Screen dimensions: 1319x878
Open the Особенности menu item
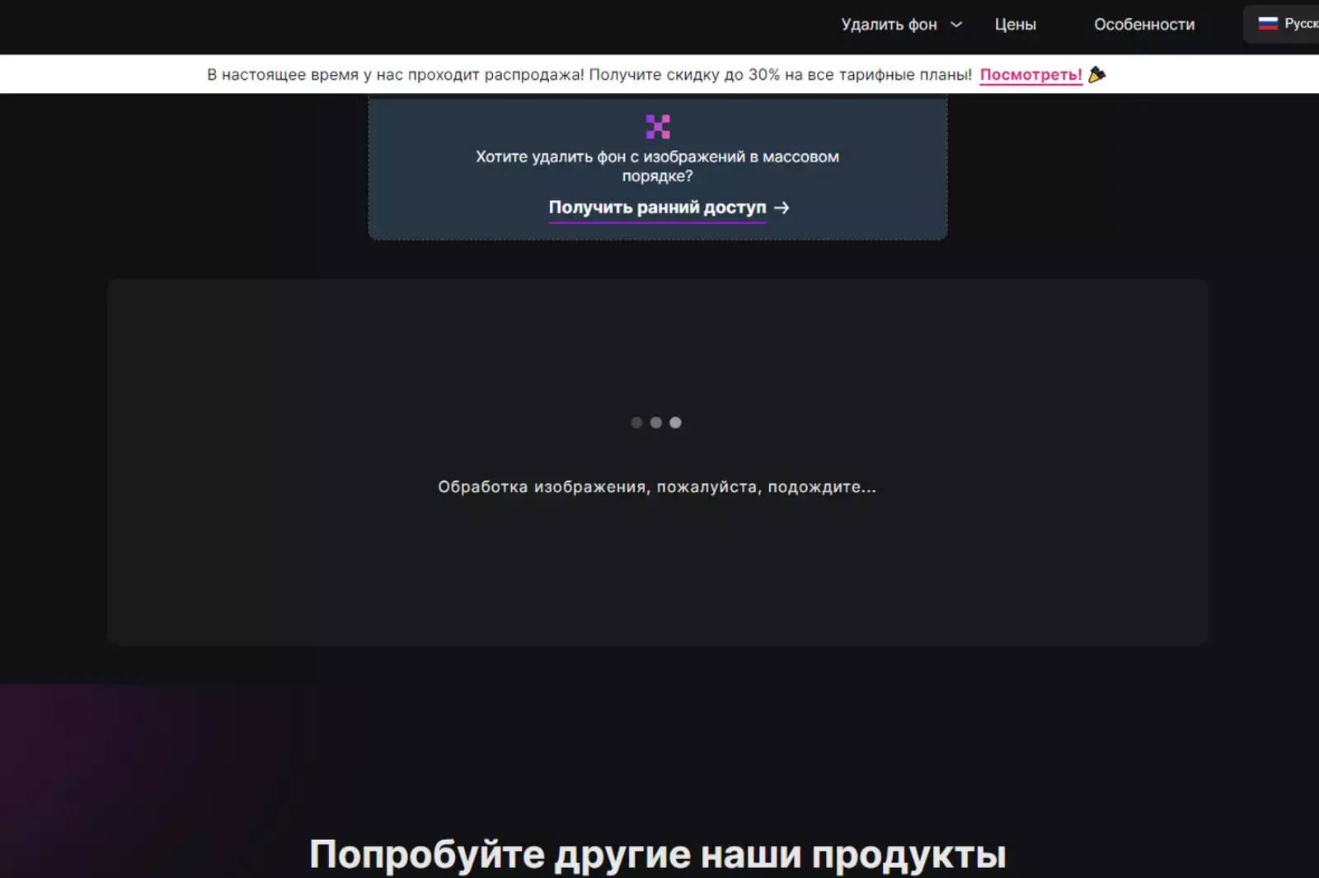(x=1144, y=25)
